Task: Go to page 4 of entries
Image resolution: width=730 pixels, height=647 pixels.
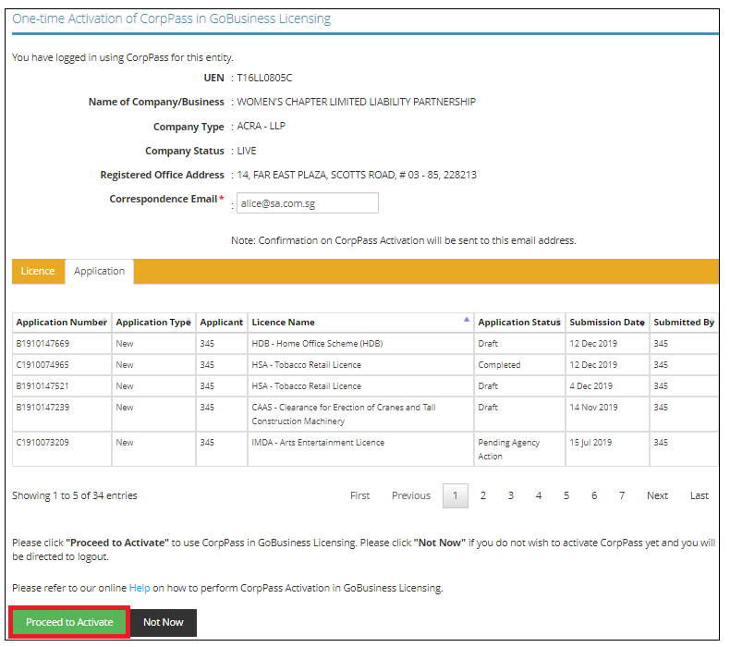Action: pyautogui.click(x=539, y=495)
